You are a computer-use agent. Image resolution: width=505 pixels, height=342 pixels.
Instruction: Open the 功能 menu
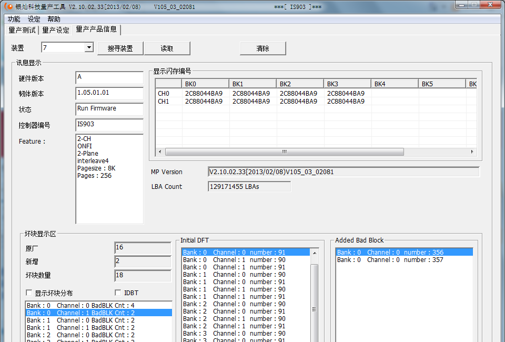[x=14, y=19]
